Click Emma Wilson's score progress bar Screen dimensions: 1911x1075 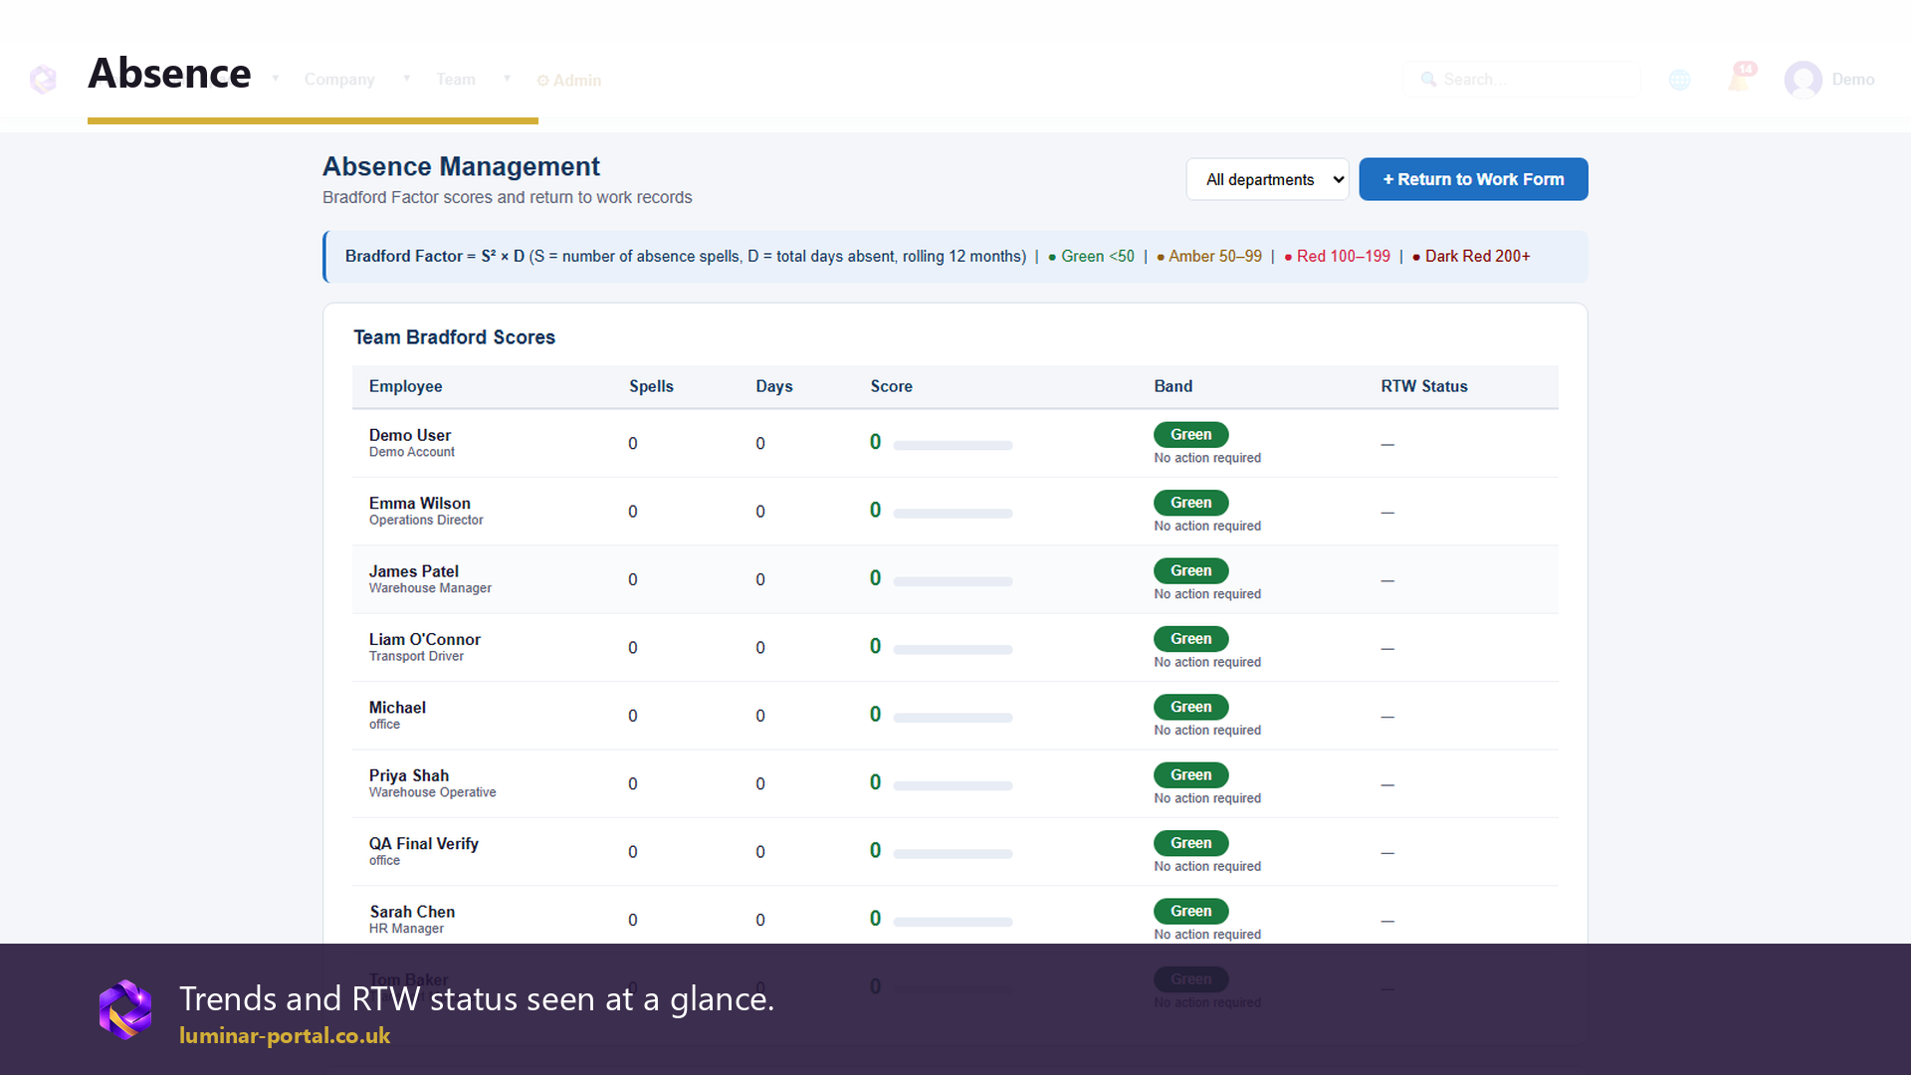pyautogui.click(x=953, y=514)
